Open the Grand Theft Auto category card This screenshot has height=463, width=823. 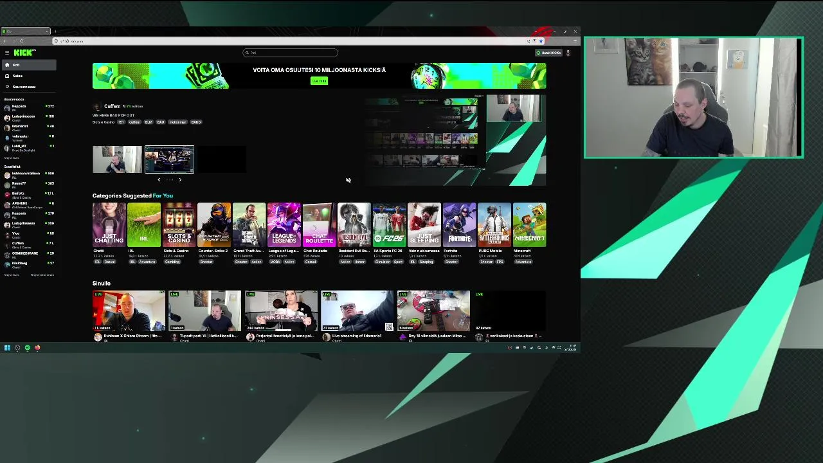[x=249, y=225]
